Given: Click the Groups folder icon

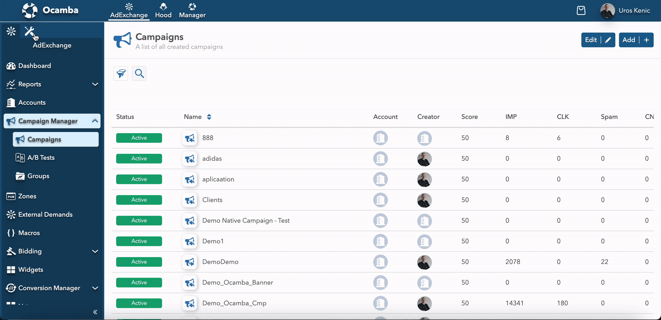Looking at the screenshot, I should pyautogui.click(x=20, y=176).
